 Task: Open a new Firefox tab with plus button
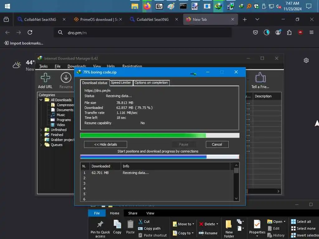(x=245, y=20)
